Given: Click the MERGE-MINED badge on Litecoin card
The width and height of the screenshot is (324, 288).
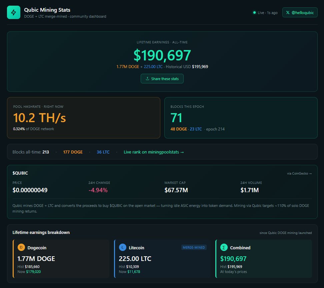Looking at the screenshot, I should (194, 247).
